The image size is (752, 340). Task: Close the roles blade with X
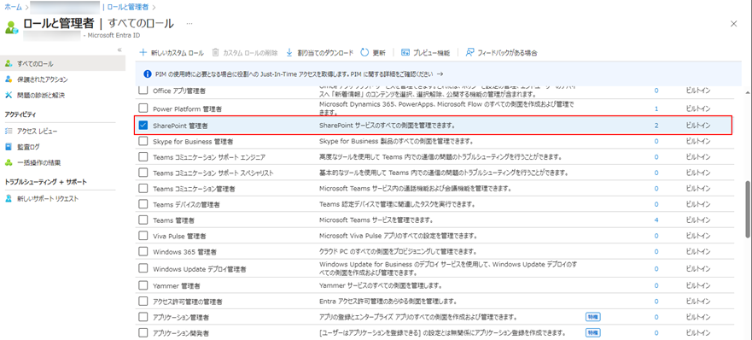[x=733, y=24]
